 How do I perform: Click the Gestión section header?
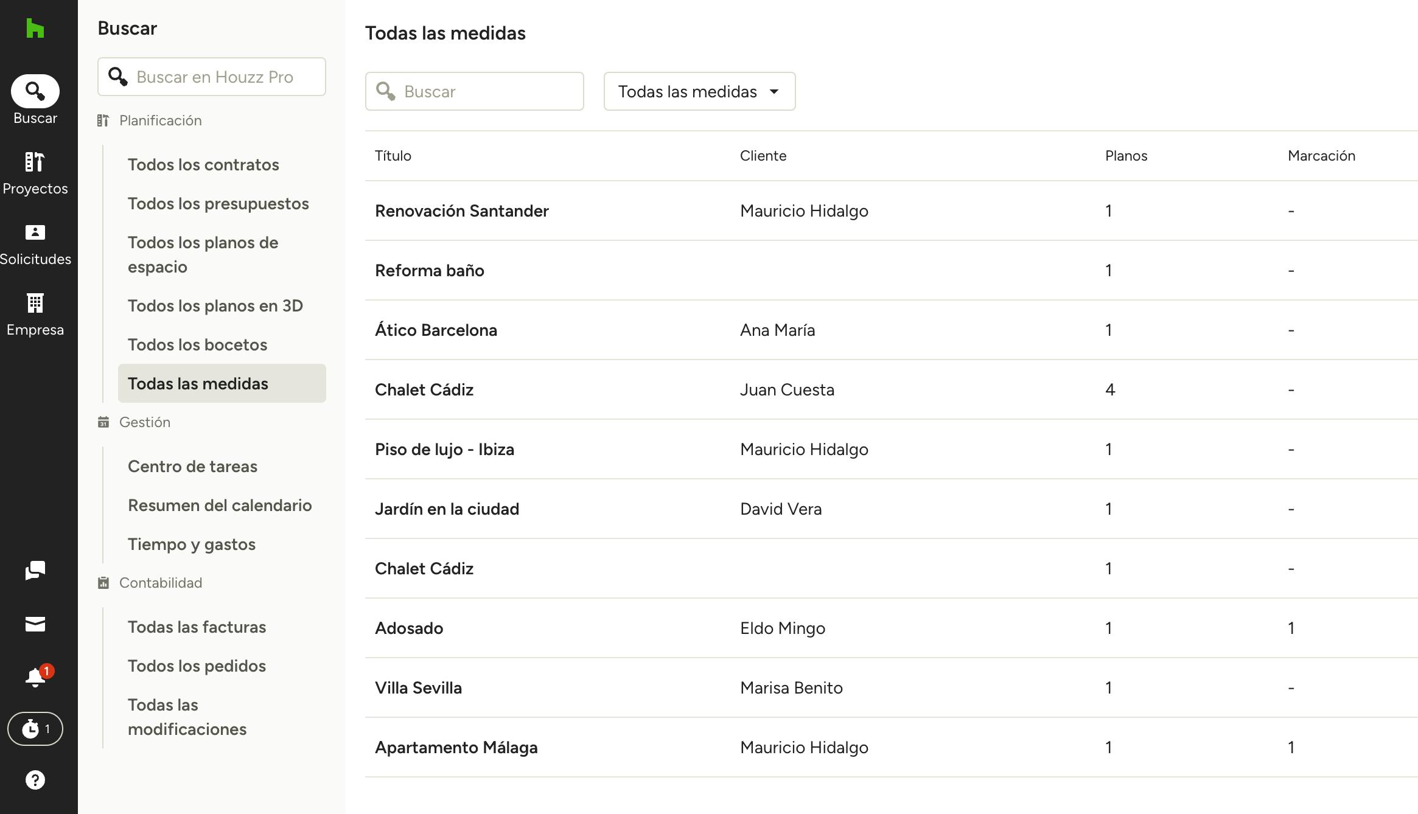pyautogui.click(x=144, y=422)
